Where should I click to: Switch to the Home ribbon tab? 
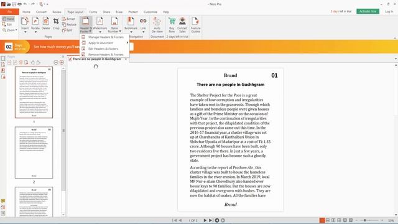[26, 12]
